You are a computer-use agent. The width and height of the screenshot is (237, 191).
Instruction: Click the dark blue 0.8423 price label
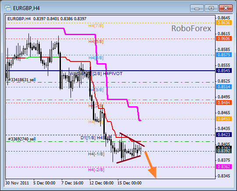224,134
